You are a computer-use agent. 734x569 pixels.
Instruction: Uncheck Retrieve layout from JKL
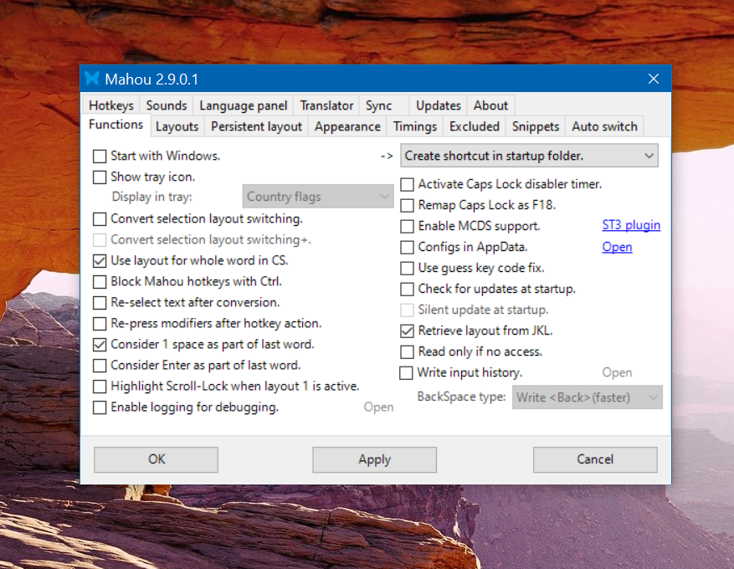408,331
